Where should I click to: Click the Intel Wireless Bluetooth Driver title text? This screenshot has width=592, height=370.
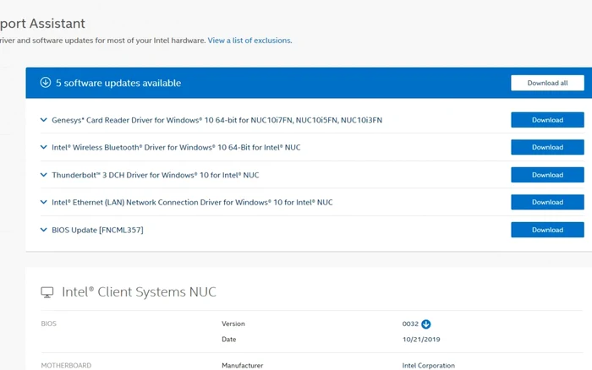[x=176, y=147]
